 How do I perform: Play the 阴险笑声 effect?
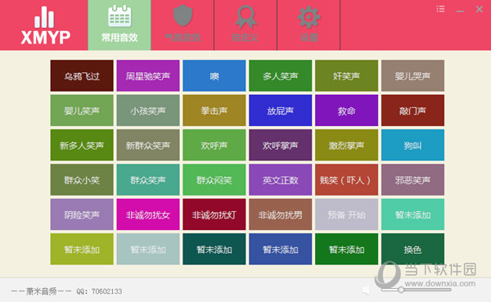click(x=82, y=214)
